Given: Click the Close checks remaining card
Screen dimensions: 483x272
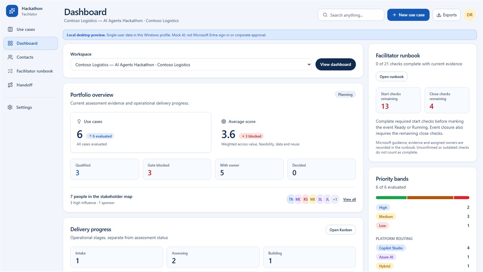Looking at the screenshot, I should (447, 100).
